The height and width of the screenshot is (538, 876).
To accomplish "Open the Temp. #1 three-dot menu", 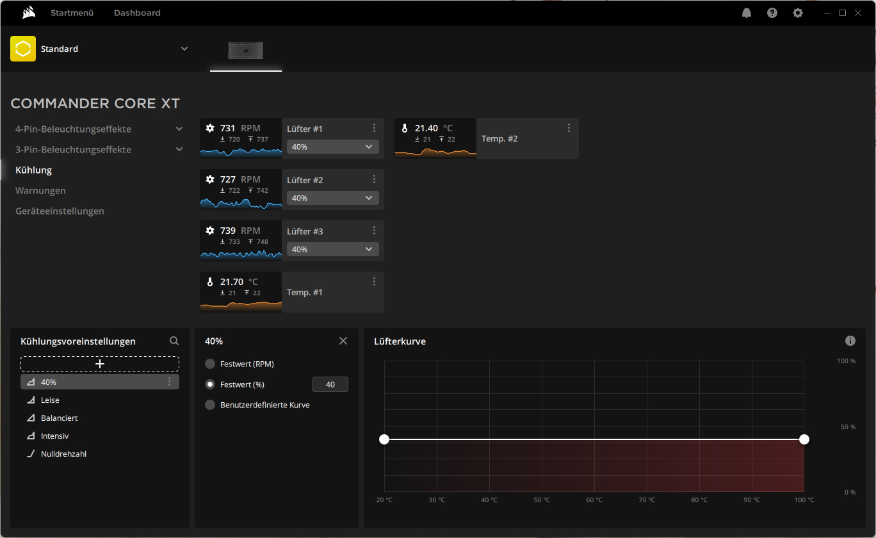I will 375,282.
